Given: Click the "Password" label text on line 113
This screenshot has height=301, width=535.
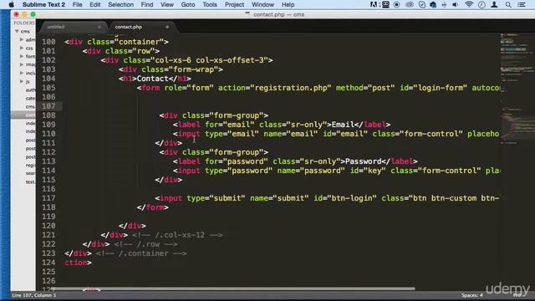Looking at the screenshot, I should click(x=363, y=161).
